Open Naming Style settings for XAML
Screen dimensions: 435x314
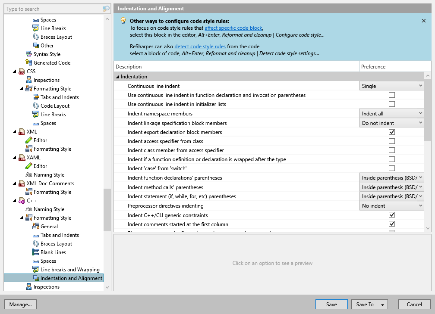point(49,174)
